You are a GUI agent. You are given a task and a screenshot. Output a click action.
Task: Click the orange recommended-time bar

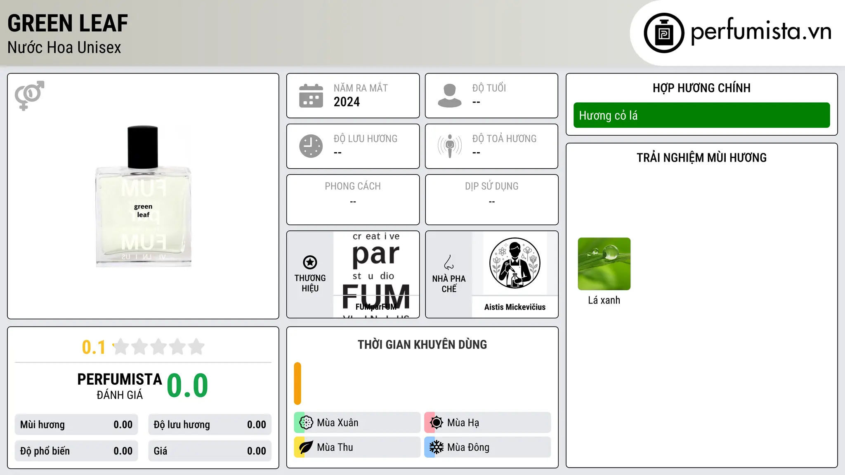297,383
